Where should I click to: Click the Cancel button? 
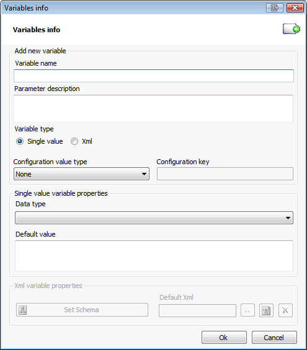coord(274,337)
